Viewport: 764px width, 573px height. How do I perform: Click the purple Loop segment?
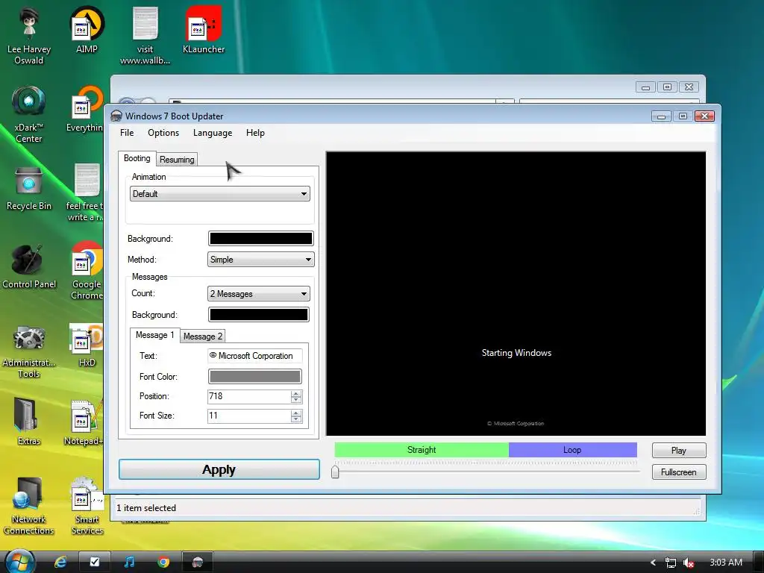[572, 450]
